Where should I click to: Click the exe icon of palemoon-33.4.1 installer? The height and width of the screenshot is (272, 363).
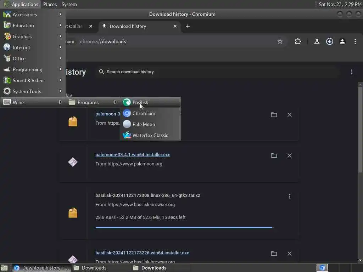73,162
